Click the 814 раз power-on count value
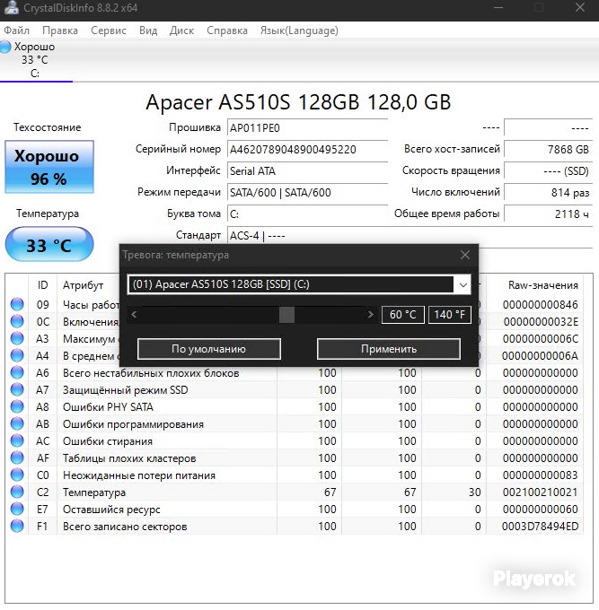This screenshot has height=610, width=599. click(x=548, y=192)
